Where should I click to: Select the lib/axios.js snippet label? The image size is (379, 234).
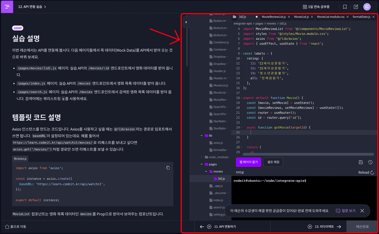coord(20,159)
